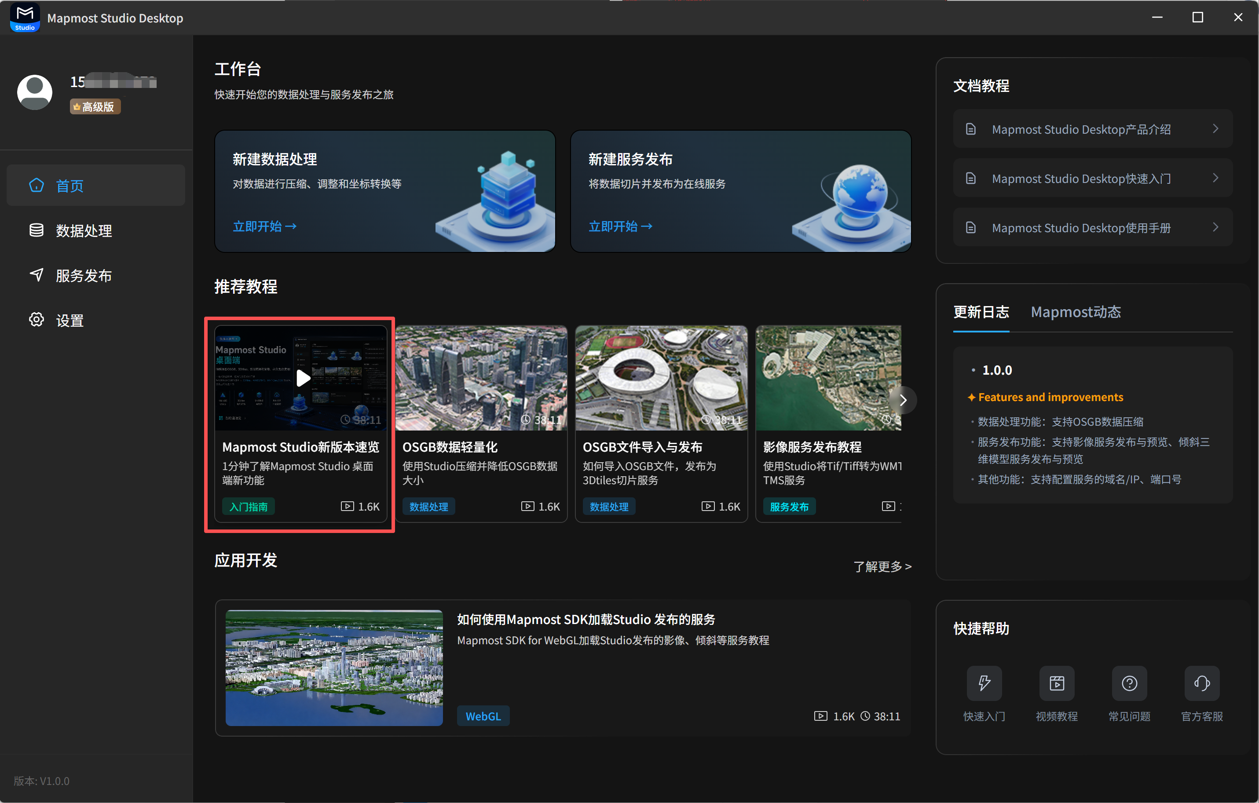
Task: Open the 了解更多 link
Action: 882,566
